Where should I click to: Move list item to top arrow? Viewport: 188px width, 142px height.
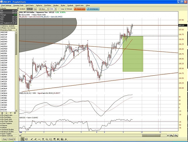tap(2, 113)
